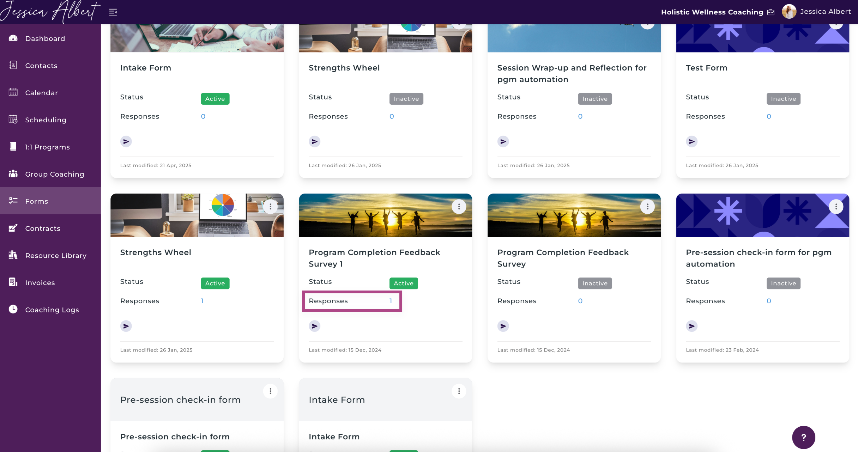Open Intake Form responses count 0

[x=203, y=116]
